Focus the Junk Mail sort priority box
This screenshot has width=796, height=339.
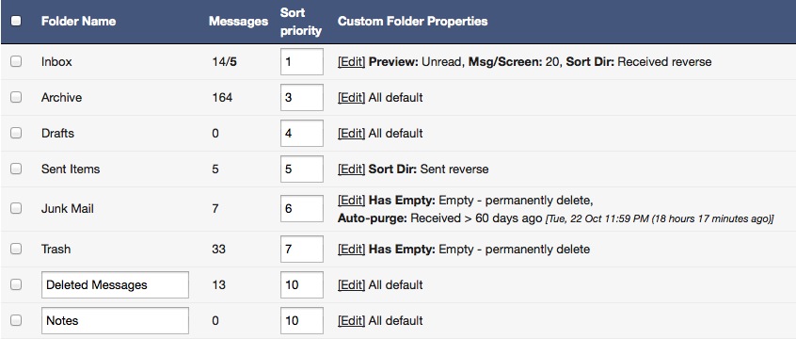(302, 208)
